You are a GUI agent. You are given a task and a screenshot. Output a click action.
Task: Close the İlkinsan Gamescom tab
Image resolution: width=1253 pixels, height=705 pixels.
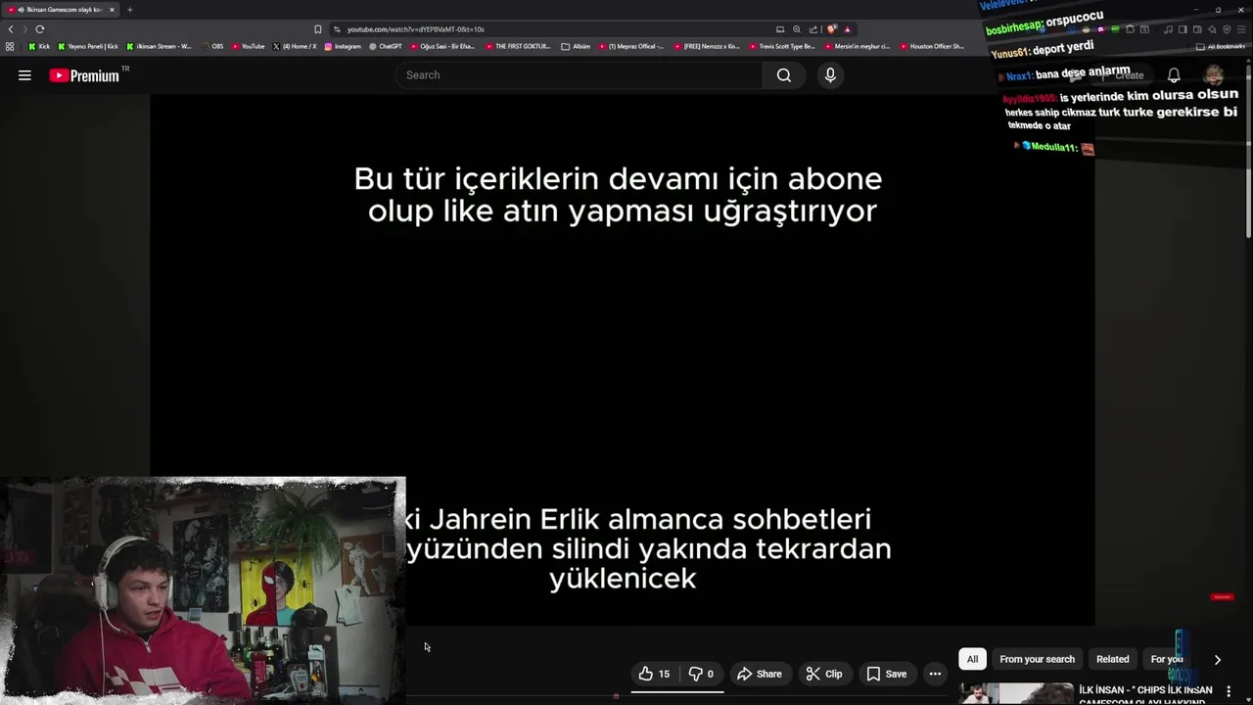point(112,10)
